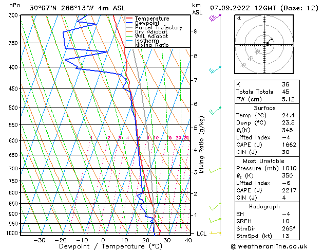The image size is (323, 250).
Task: Click the '©weatheronline.co.uk' credit text
Action: click(x=269, y=246)
